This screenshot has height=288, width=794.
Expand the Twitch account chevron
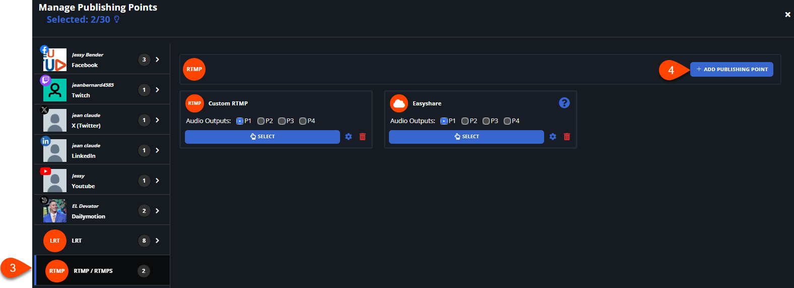click(158, 90)
